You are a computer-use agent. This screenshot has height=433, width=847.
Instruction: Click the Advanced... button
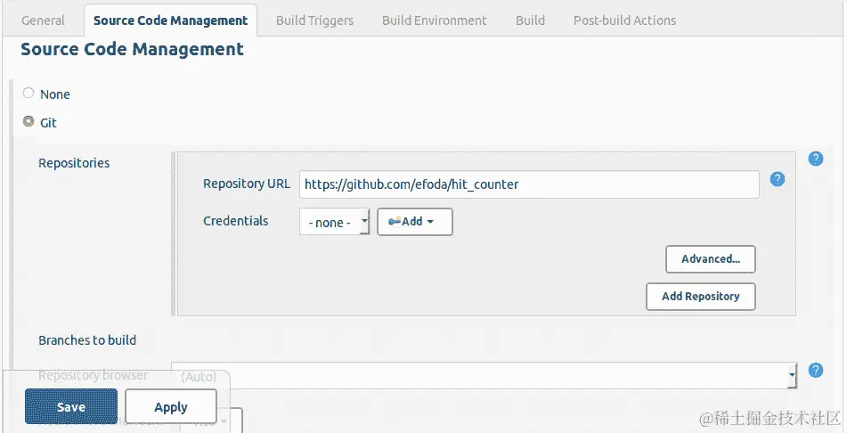pyautogui.click(x=711, y=259)
